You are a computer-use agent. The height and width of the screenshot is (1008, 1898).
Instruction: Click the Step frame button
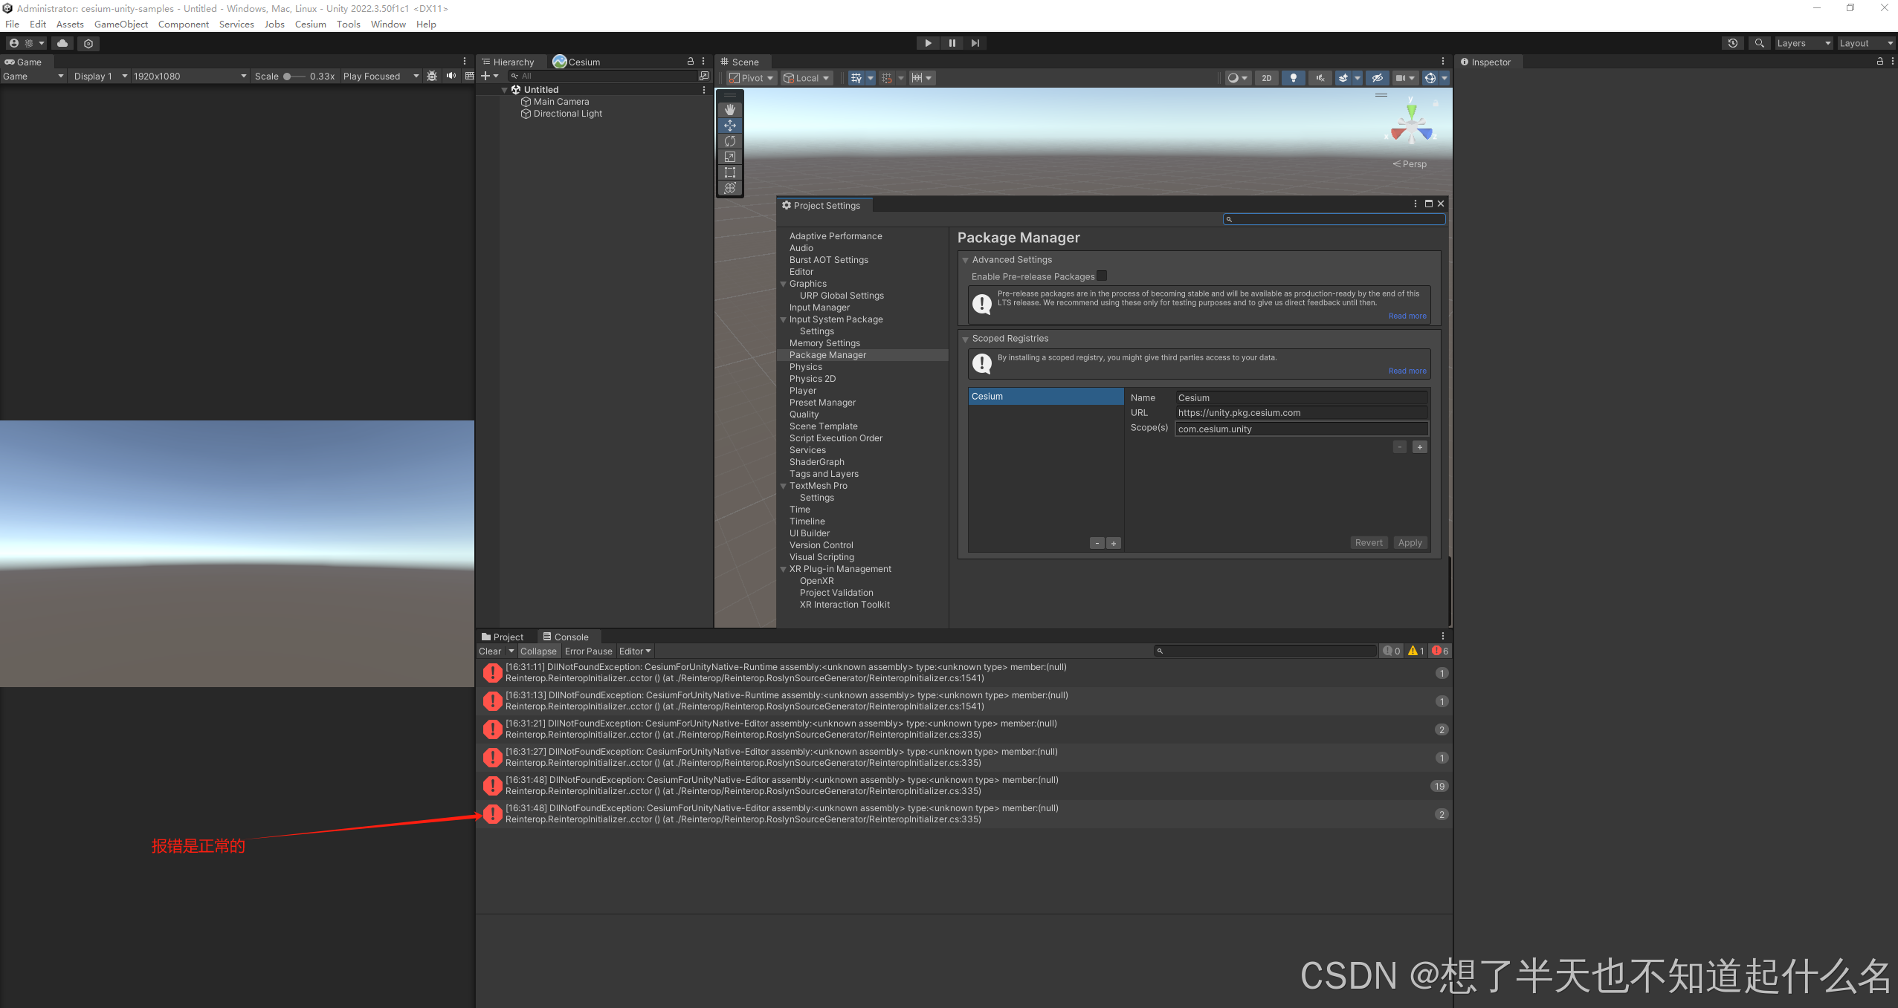pos(975,43)
